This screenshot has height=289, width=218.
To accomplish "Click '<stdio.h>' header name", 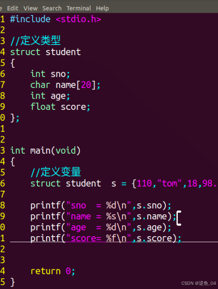I will (x=79, y=19).
